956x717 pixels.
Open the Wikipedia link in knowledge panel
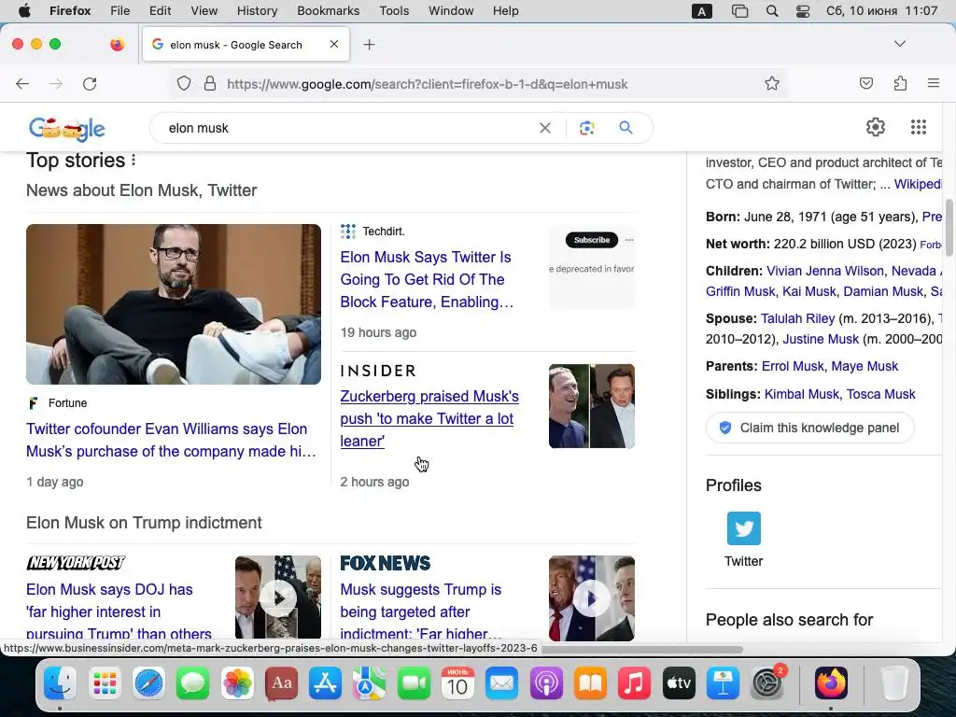pyautogui.click(x=918, y=184)
